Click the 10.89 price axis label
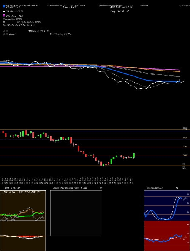 click(x=185, y=155)
